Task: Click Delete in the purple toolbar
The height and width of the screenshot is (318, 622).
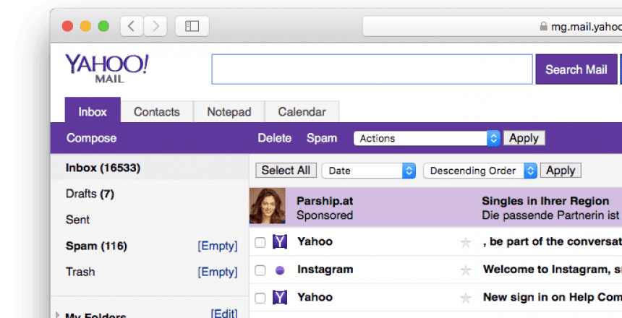Action: pos(275,138)
